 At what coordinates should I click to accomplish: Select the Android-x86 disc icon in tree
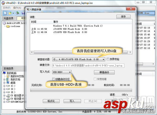pos(4,23)
